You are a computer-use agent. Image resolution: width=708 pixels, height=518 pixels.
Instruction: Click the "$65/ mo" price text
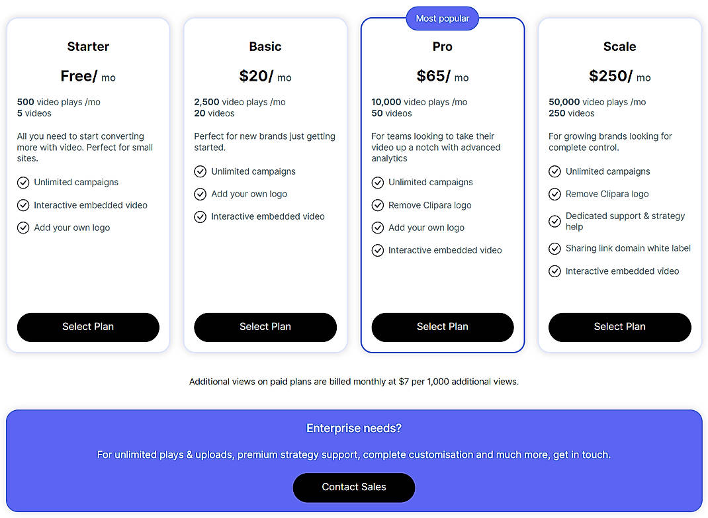pyautogui.click(x=442, y=75)
